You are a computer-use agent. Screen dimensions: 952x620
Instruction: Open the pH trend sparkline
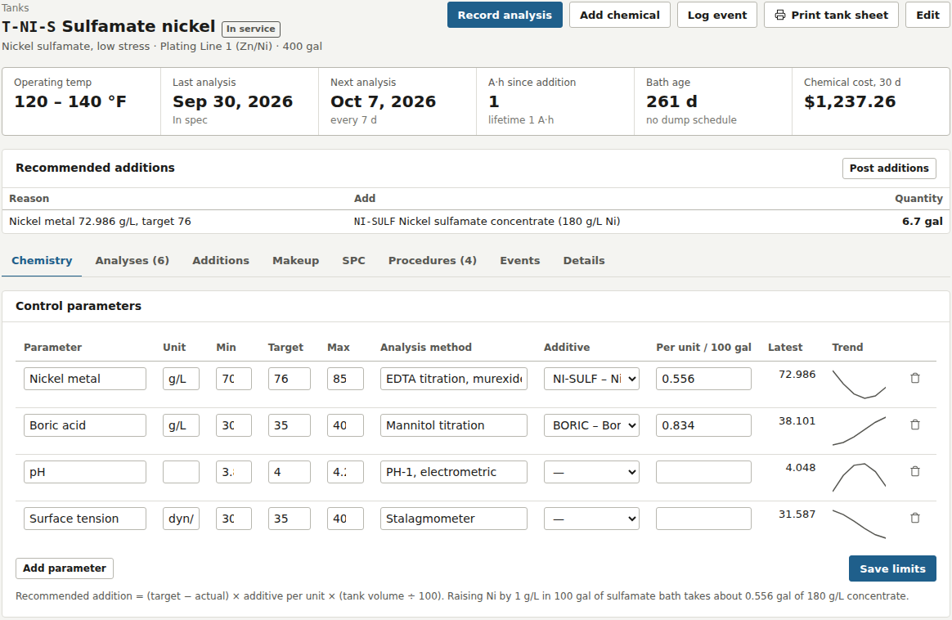click(859, 478)
